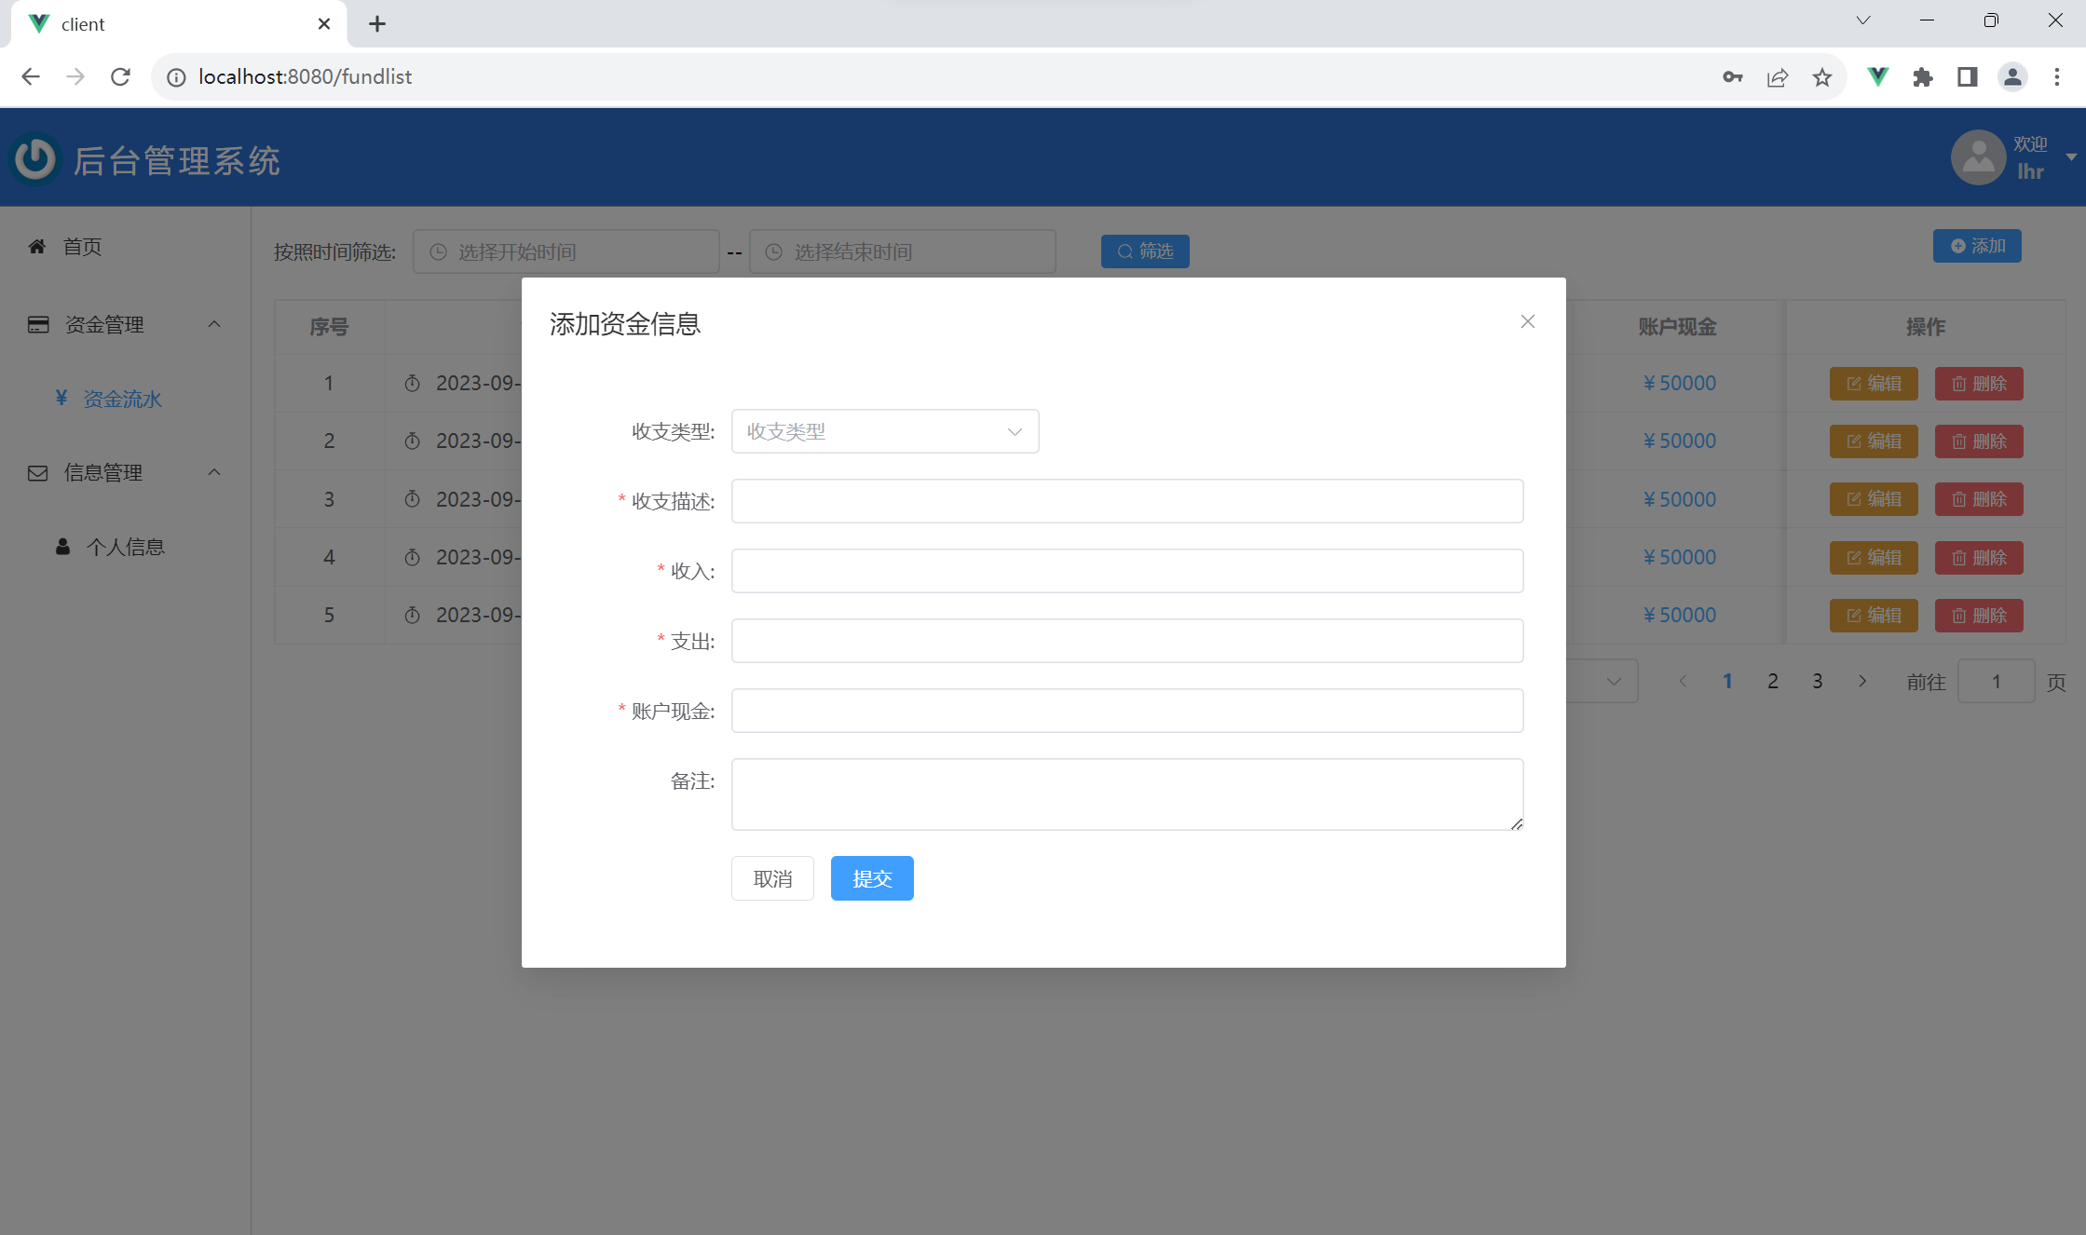Screen dimensions: 2086x1235
Task: Click the saved passwords key icon
Action: click(x=1732, y=77)
